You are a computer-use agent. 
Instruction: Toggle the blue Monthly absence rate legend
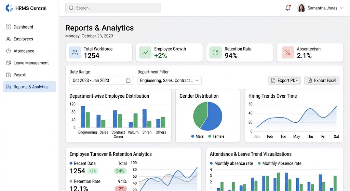(231, 163)
